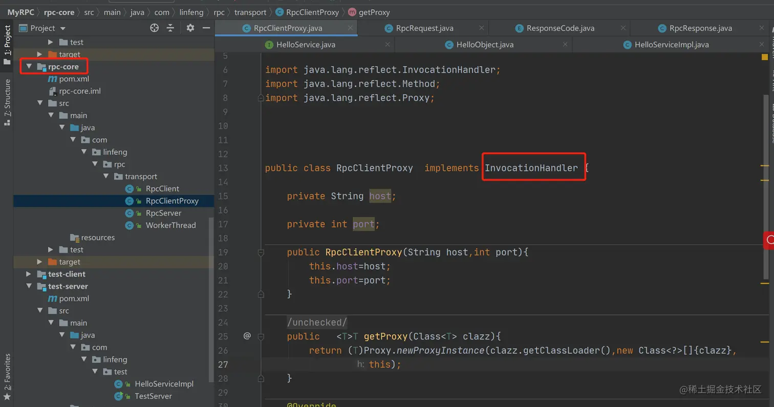Click the fold marker at line 19
The image size is (774, 407).
[x=261, y=252]
